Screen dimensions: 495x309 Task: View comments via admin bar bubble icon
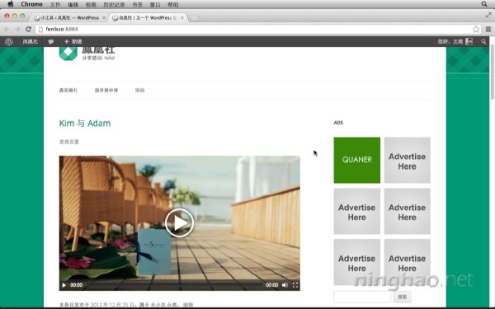tap(51, 41)
